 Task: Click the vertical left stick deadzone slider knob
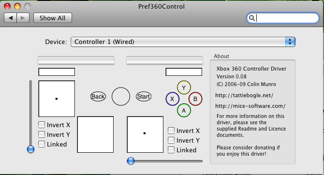tap(30, 149)
